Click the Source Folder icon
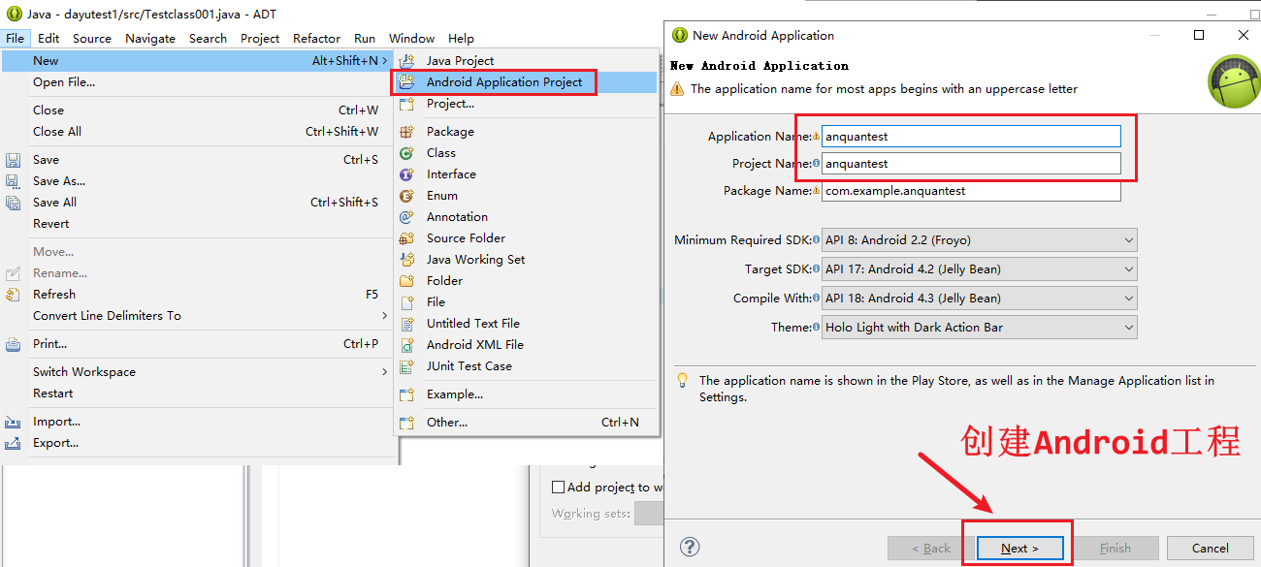This screenshot has width=1261, height=567. pyautogui.click(x=407, y=238)
